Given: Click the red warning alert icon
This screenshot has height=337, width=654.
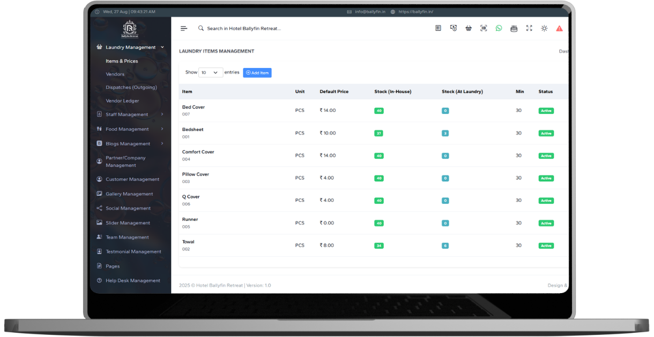Looking at the screenshot, I should pyautogui.click(x=559, y=28).
